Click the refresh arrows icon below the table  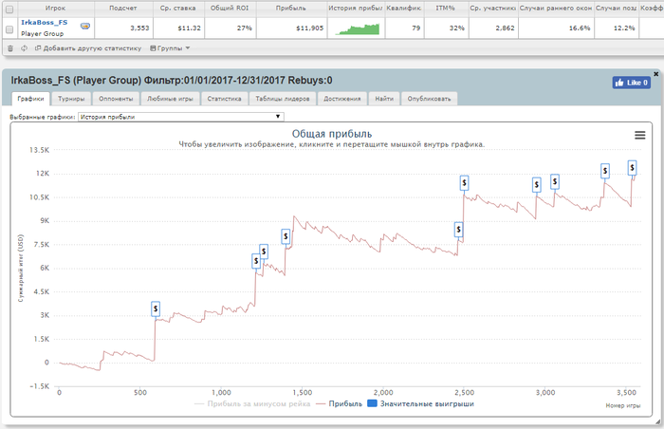[x=24, y=48]
